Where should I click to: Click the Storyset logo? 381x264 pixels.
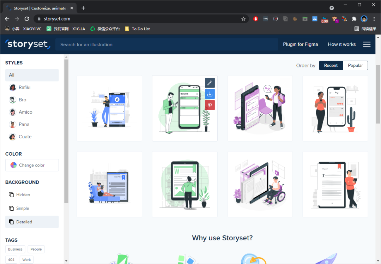click(28, 44)
